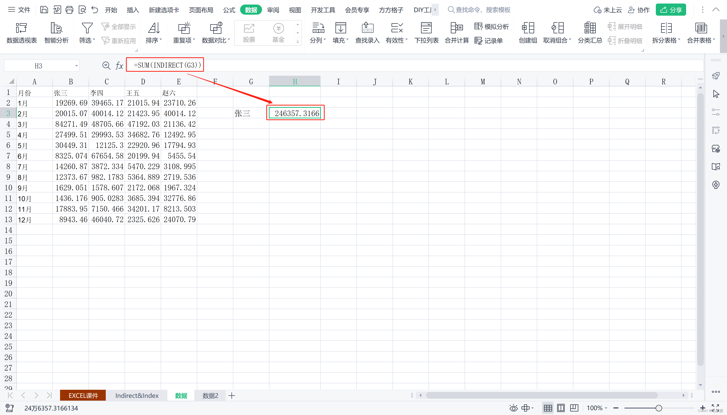
Task: Switch to page break preview in status bar
Action: [x=574, y=408]
